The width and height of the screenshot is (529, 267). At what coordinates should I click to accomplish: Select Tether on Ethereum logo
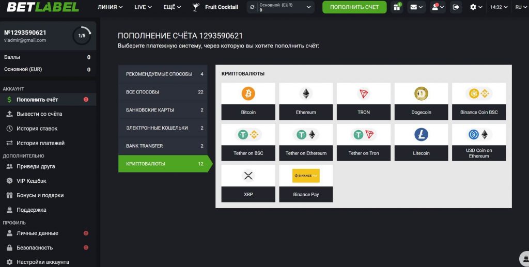coord(306,135)
